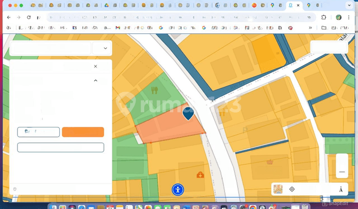Click the compass north arrow icon
This screenshot has width=358, height=209.
coord(341,189)
